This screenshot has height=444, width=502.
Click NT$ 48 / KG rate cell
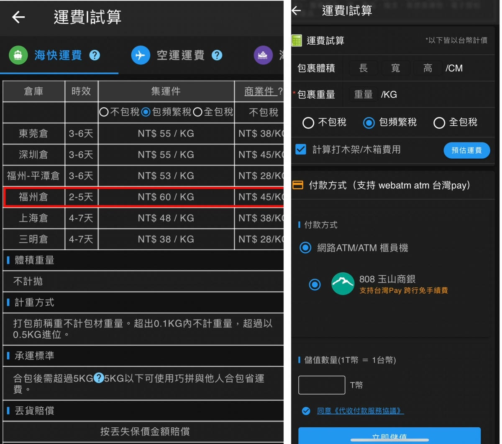166,218
